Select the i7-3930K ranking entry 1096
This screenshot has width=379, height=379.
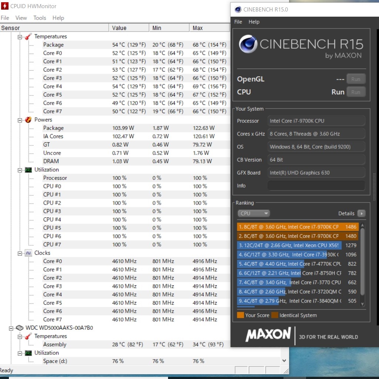(298, 255)
